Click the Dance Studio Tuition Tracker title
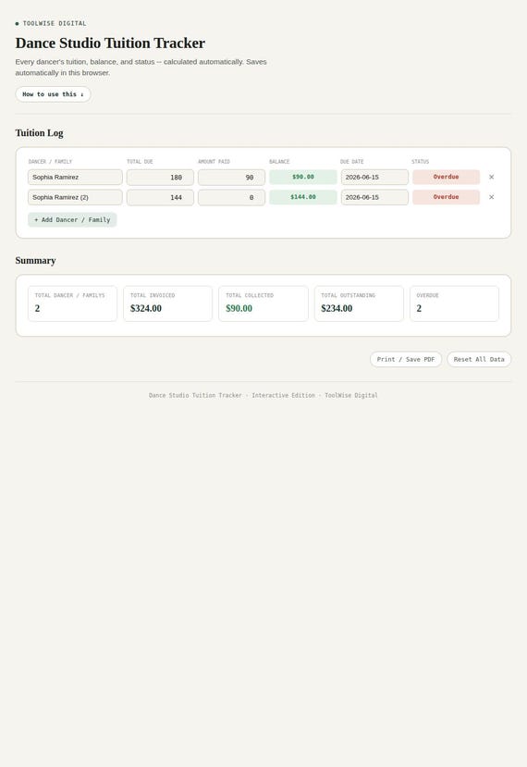Screen dimensions: 527x767 tap(110, 43)
